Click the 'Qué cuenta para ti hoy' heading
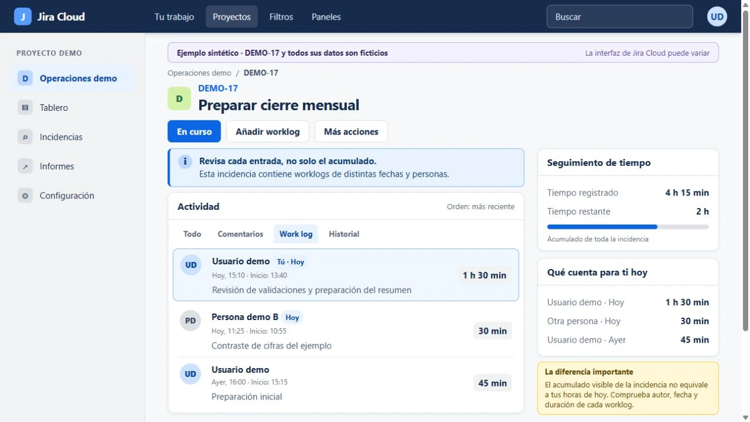The height and width of the screenshot is (422, 750). point(597,273)
